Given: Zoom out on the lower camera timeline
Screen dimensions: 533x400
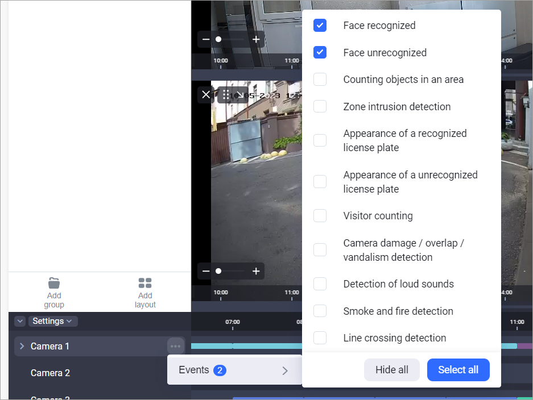Looking at the screenshot, I should point(206,271).
